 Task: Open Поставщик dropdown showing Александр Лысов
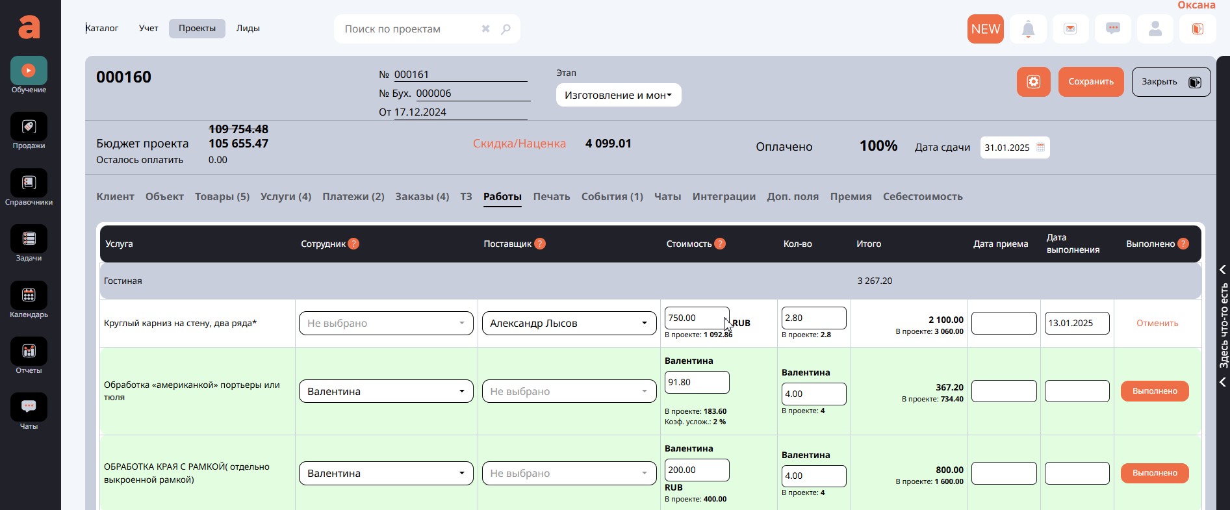coord(569,324)
